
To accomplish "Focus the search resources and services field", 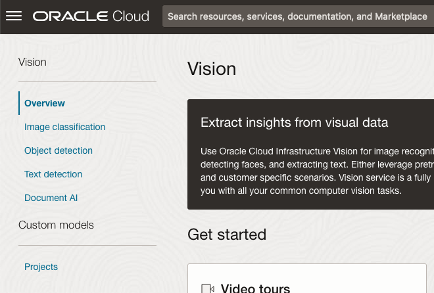I will pyautogui.click(x=297, y=16).
